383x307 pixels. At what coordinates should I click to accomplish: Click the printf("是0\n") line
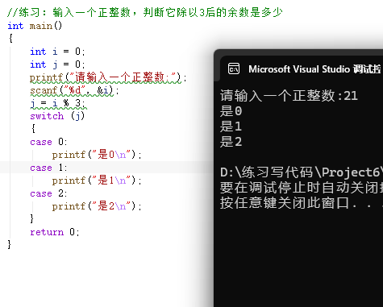(x=97, y=155)
